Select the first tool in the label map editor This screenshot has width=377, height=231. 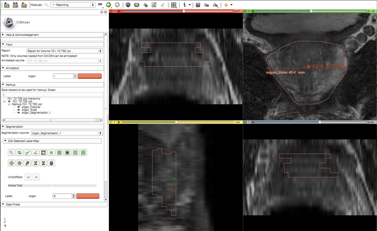(x=11, y=152)
